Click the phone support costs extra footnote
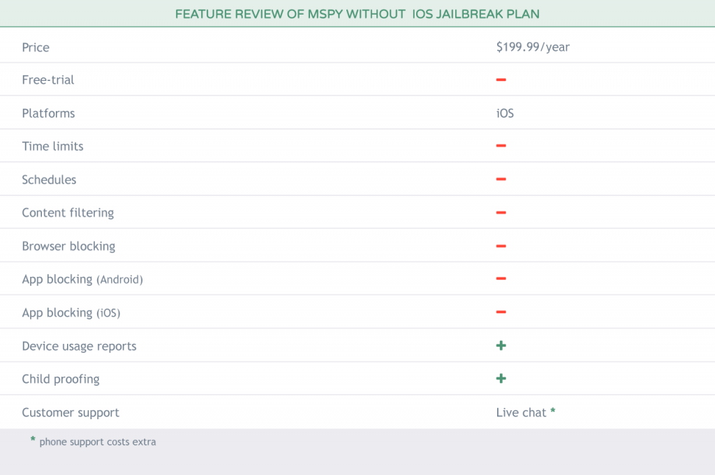Screen dimensions: 715x475 coord(97,442)
